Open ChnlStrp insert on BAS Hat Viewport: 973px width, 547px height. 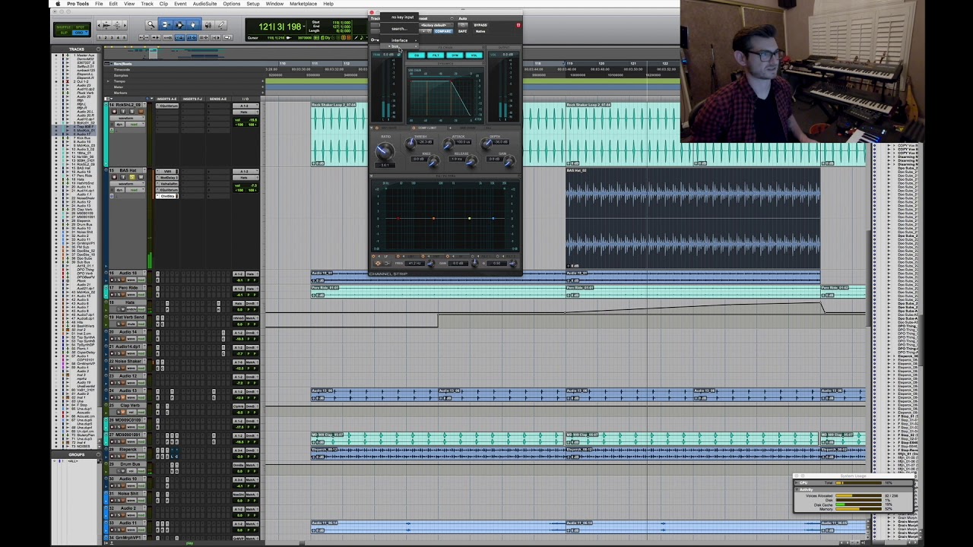(x=167, y=196)
